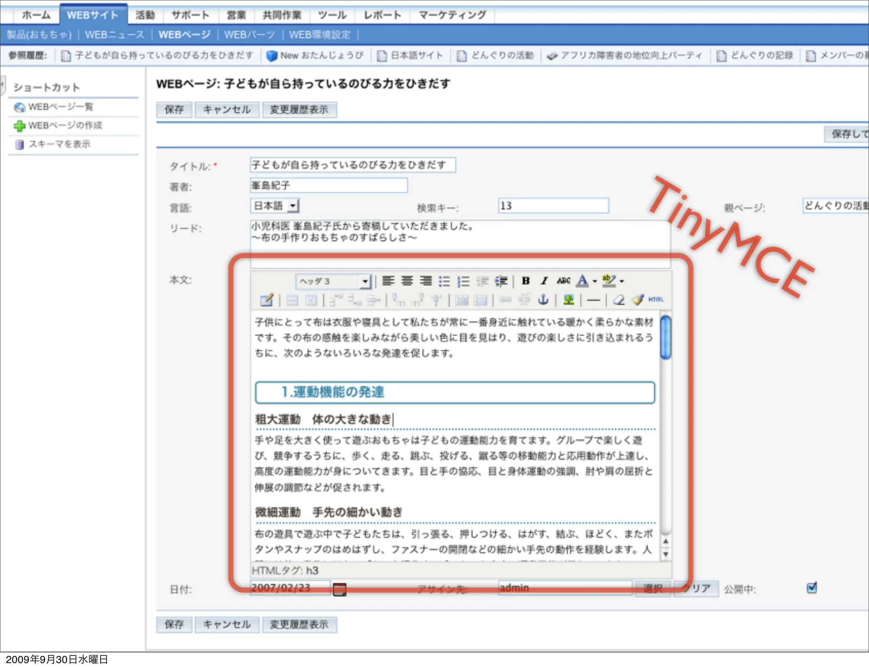The width and height of the screenshot is (869, 669).
Task: Click the bottom 保存 button
Action: 174,624
